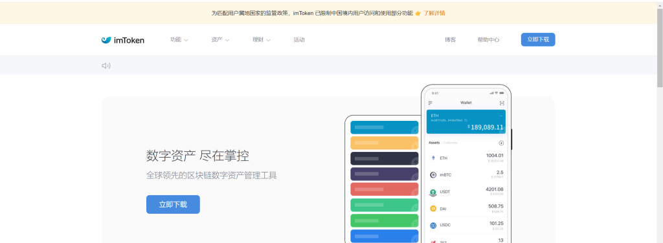This screenshot has height=243, width=663.
Task: Open the 了解详情 link in banner
Action: [434, 13]
